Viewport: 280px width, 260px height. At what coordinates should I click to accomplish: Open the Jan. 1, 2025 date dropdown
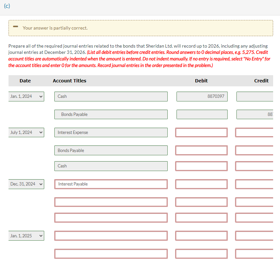pyautogui.click(x=26, y=236)
